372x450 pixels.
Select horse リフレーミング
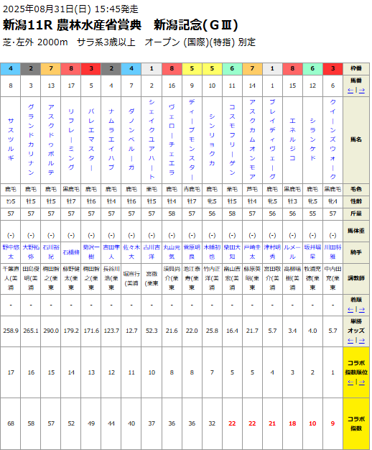[x=71, y=139]
